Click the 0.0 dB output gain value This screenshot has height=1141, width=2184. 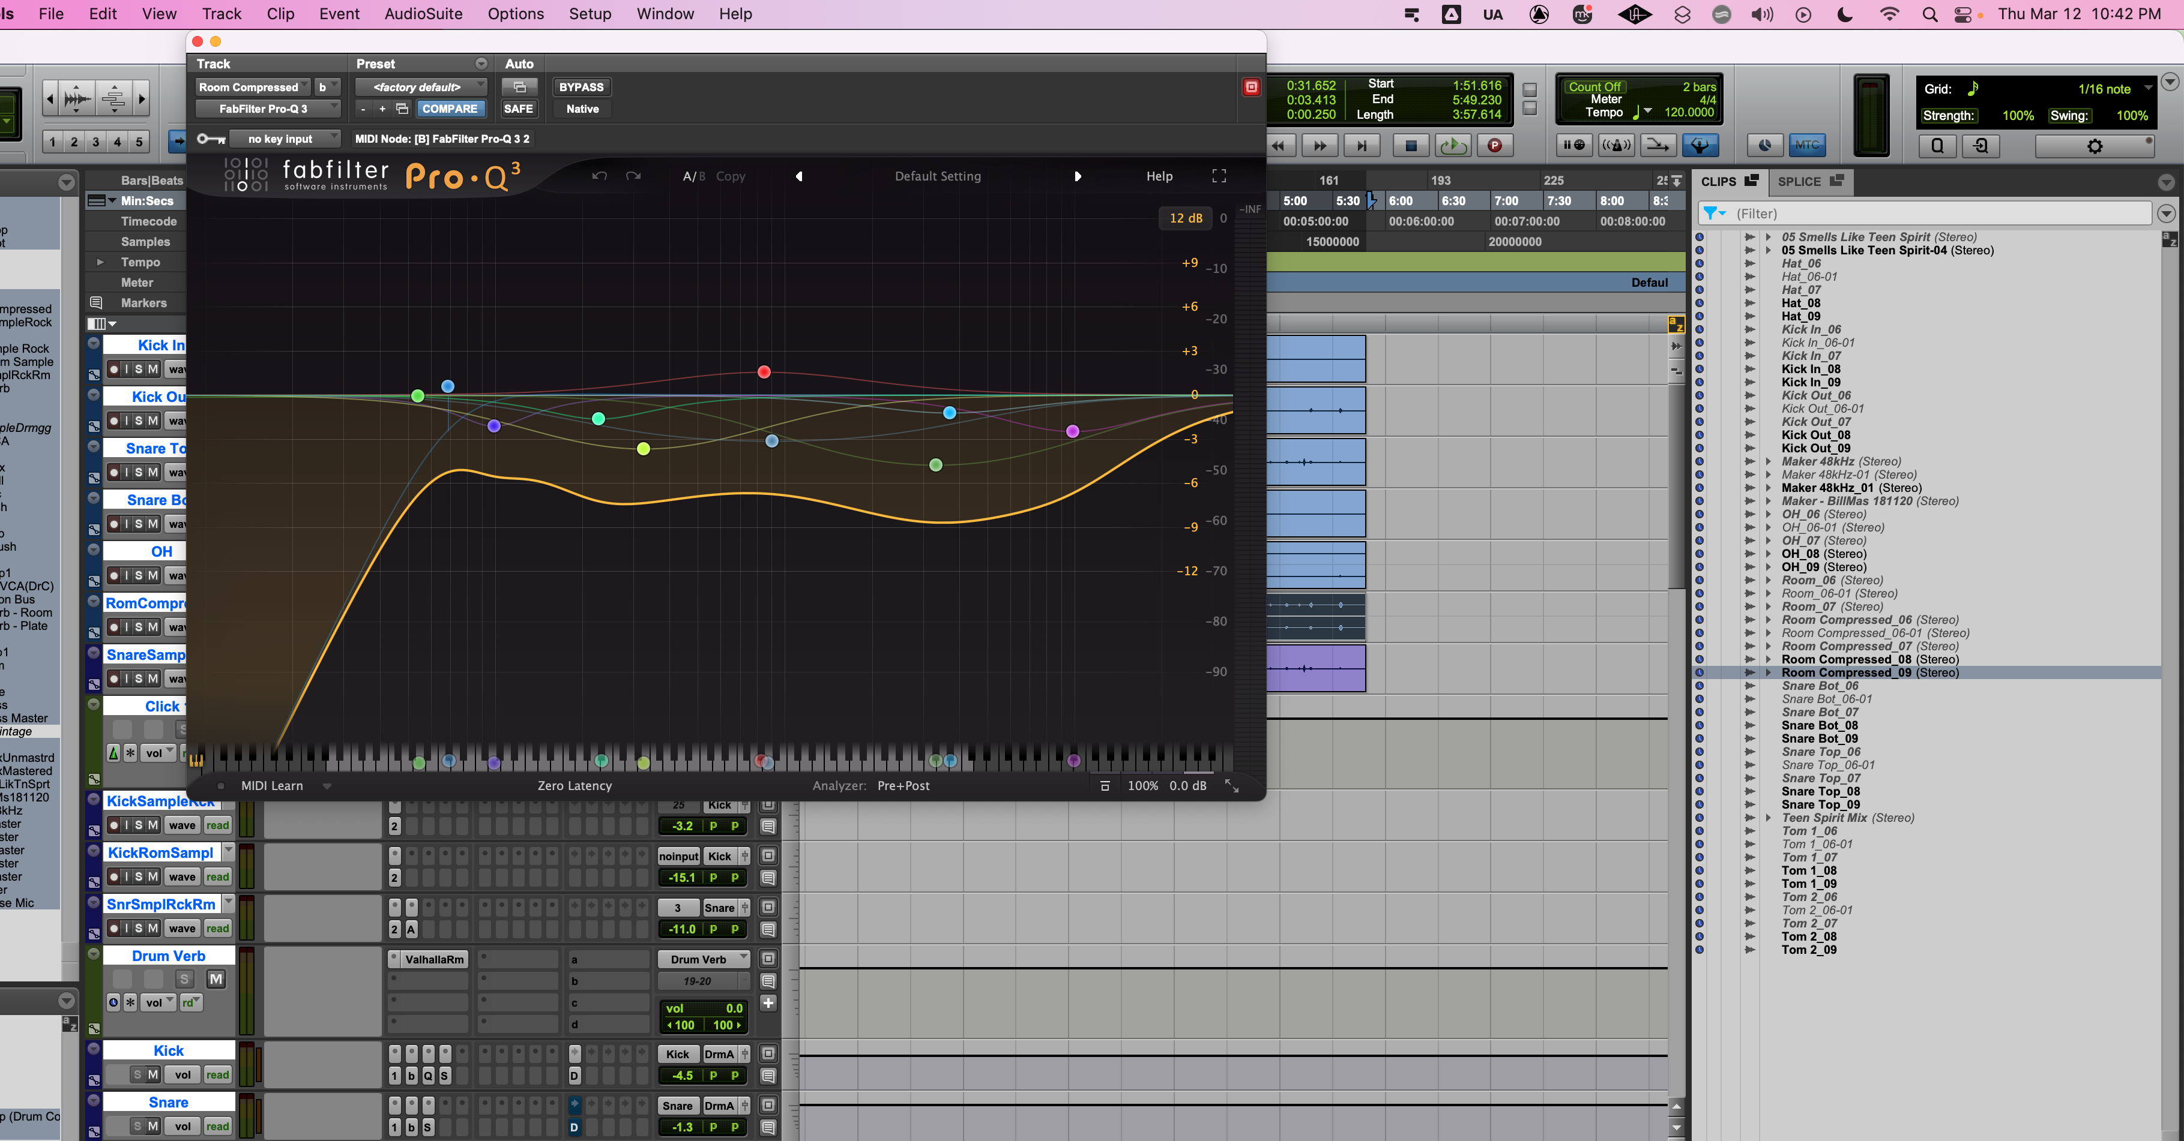pos(1188,786)
